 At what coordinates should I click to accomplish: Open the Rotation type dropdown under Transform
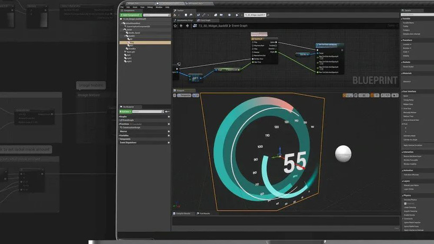pos(407,48)
